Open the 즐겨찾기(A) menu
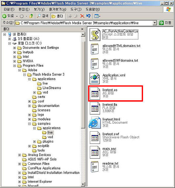Screen dimensions: 175x188 click(x=57, y=9)
